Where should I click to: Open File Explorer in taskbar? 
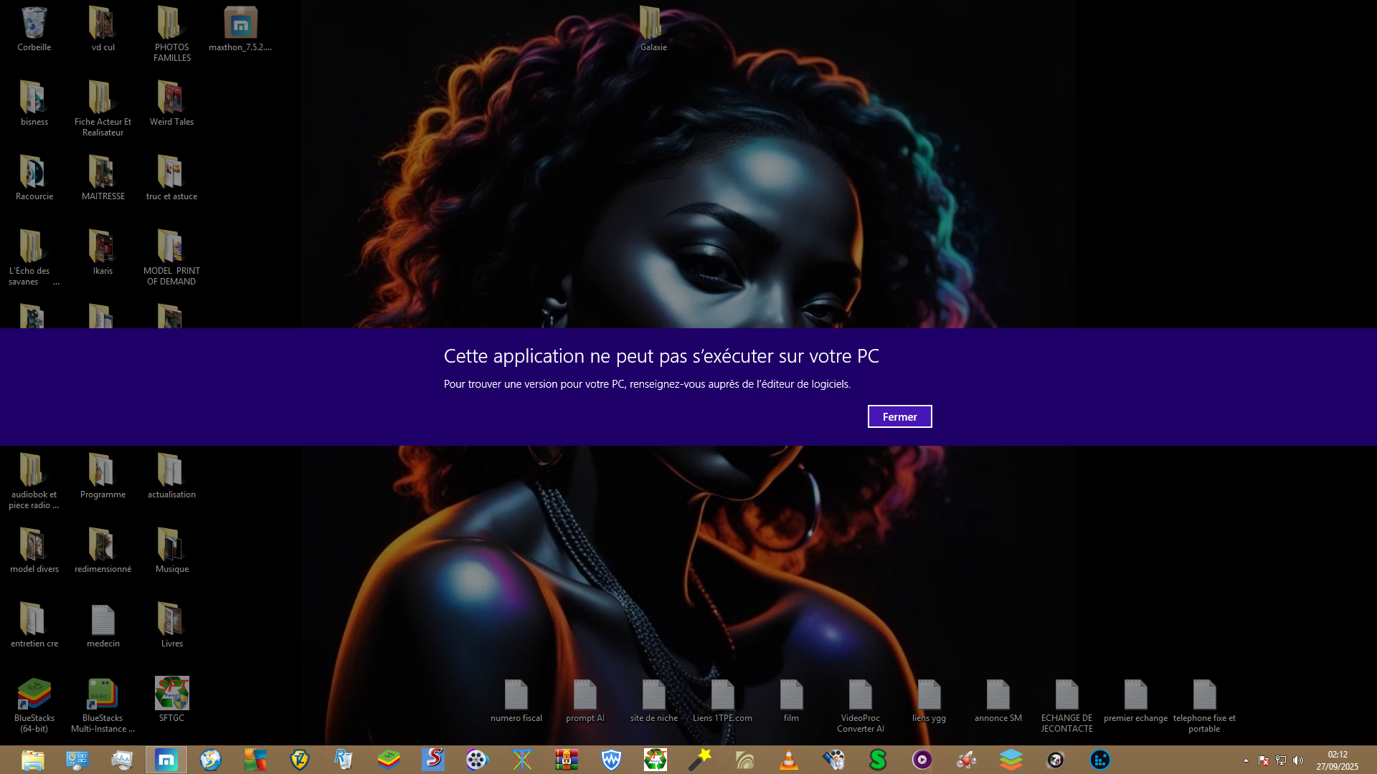click(x=33, y=760)
